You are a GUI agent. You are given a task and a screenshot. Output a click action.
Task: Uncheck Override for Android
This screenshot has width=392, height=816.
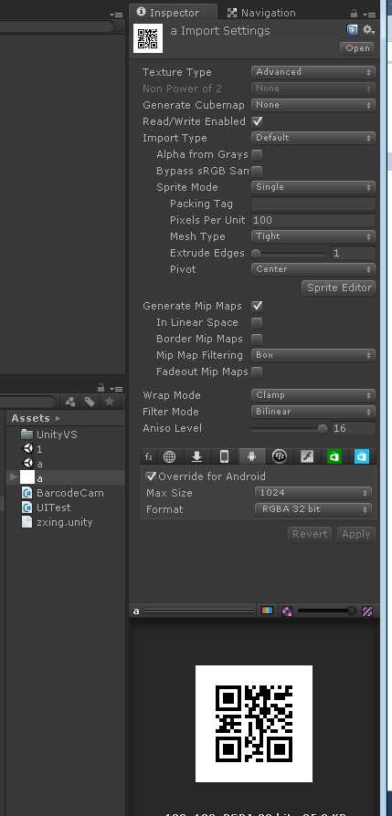152,476
